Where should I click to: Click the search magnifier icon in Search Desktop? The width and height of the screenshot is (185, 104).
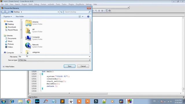pyautogui.click(x=90, y=12)
